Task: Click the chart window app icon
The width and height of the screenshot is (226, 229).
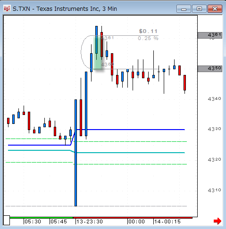Action: tap(7, 8)
